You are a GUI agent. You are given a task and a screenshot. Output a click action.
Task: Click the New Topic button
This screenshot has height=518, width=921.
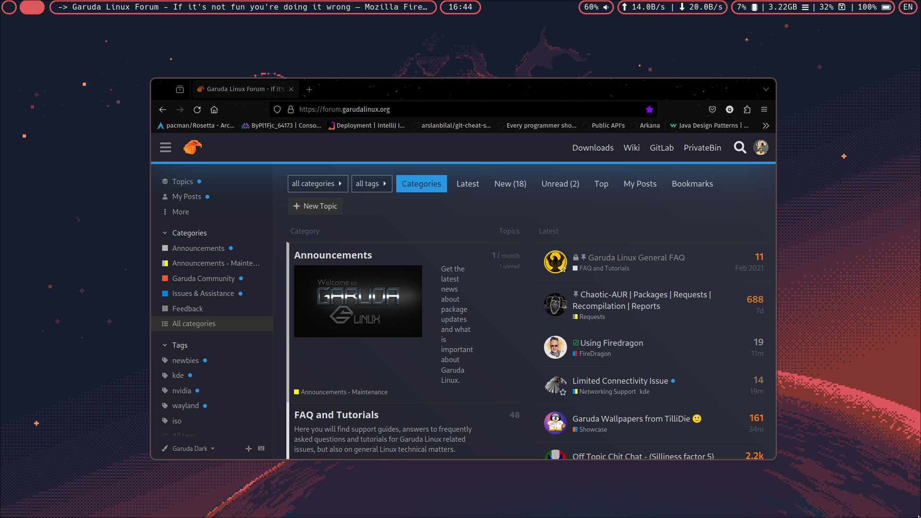point(315,206)
